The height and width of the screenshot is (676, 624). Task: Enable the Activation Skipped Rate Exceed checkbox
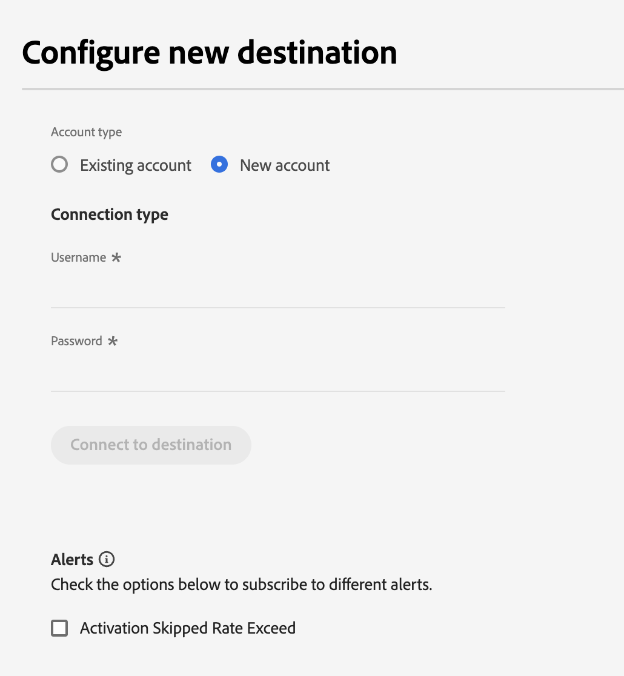[x=59, y=628]
